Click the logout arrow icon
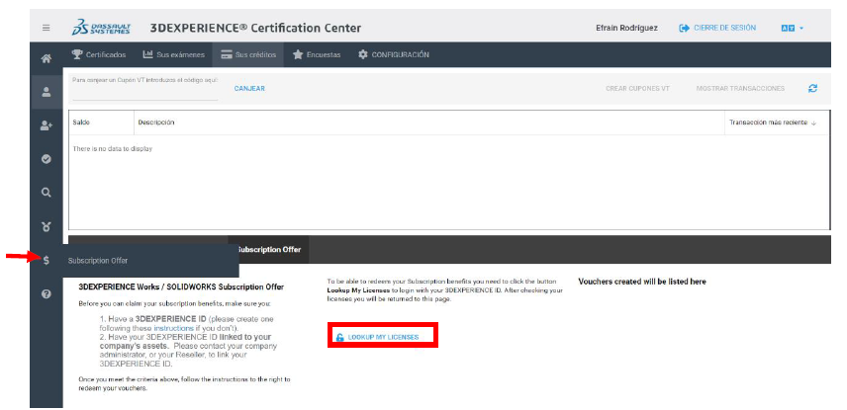 coord(684,28)
